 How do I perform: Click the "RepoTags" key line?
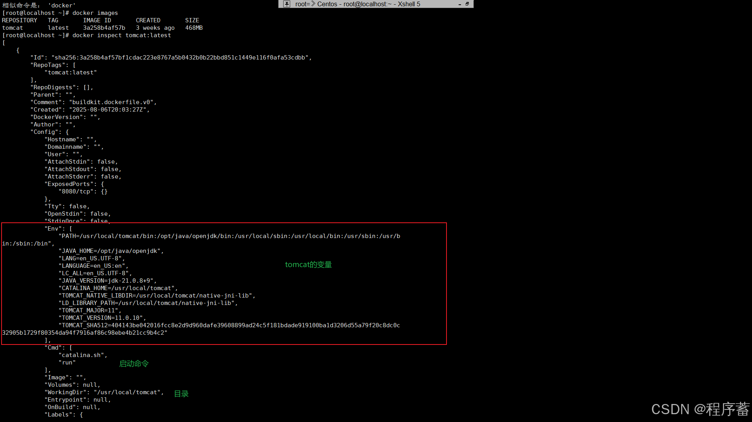pyautogui.click(x=53, y=65)
